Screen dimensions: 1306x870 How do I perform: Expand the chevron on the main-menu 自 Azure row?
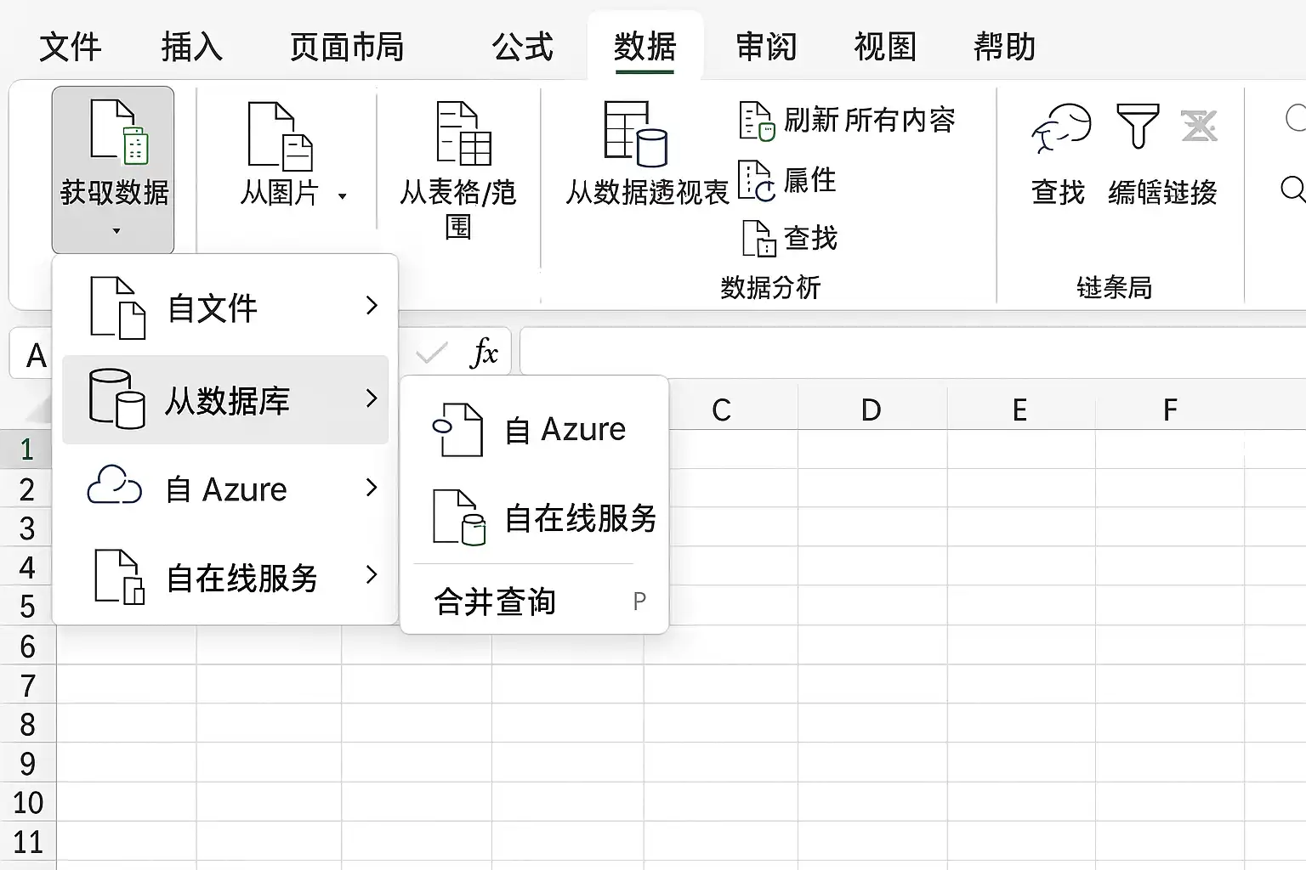click(372, 487)
